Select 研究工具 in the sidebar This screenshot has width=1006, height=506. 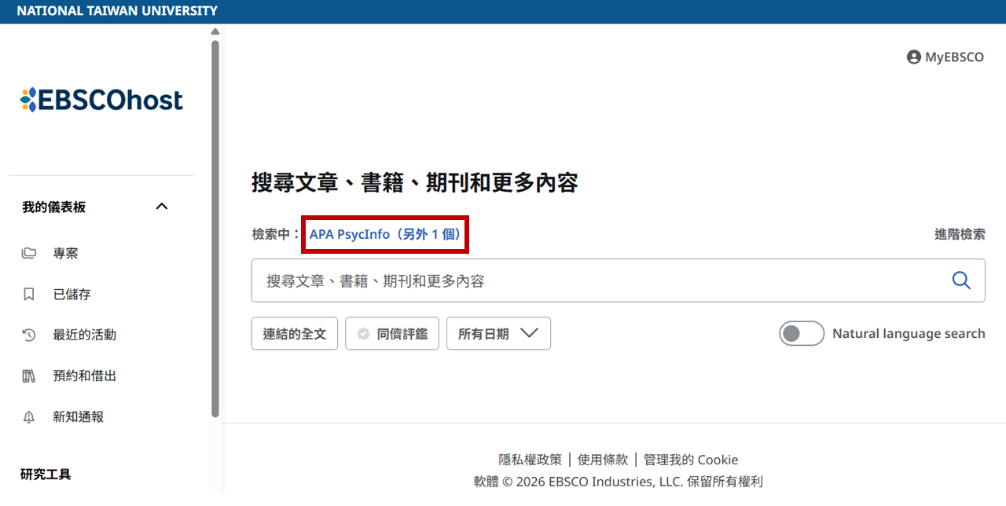coord(46,474)
